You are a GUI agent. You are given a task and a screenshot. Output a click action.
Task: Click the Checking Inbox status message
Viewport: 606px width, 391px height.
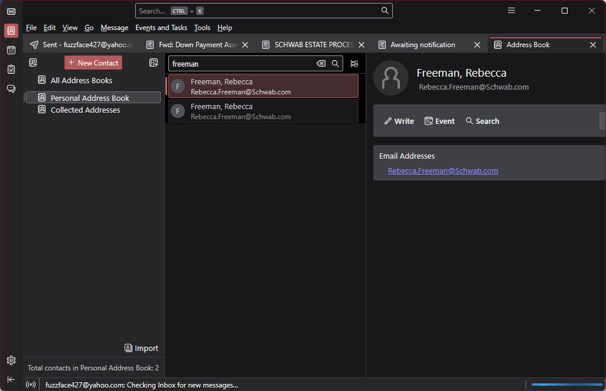pos(141,385)
